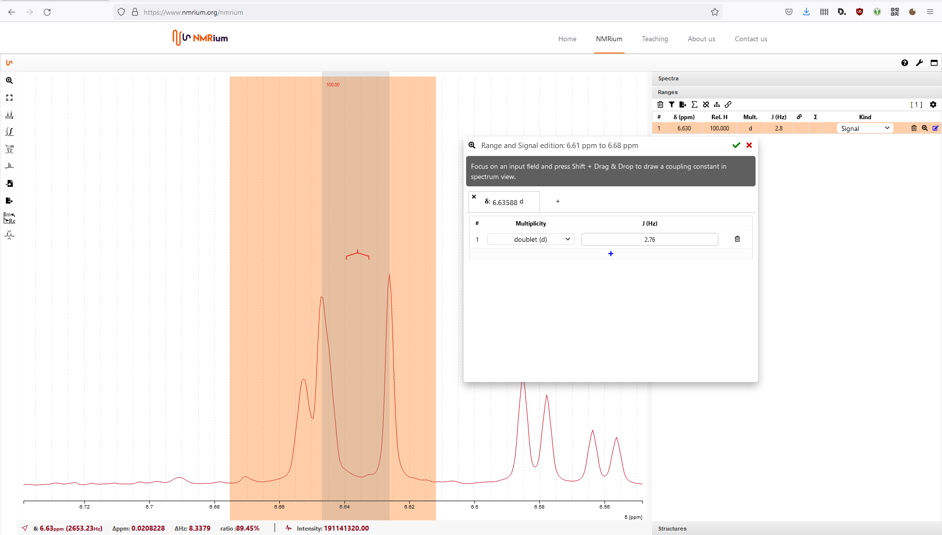Delete coupling row 1 with trash icon
Image resolution: width=942 pixels, height=535 pixels.
tap(737, 239)
